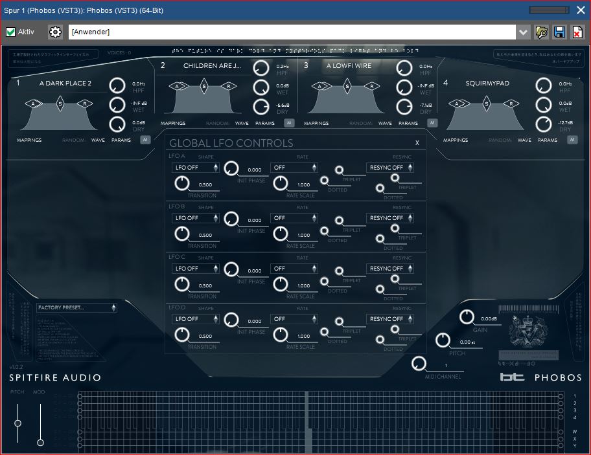
Task: Delete preset with red X icon
Action: point(577,32)
